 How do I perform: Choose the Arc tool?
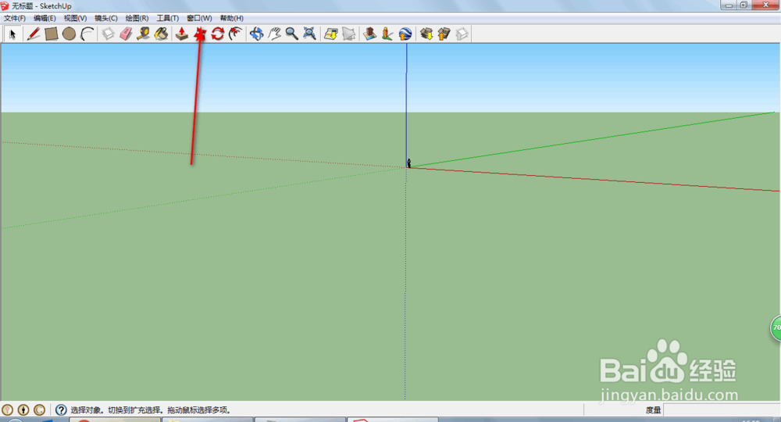[x=87, y=34]
